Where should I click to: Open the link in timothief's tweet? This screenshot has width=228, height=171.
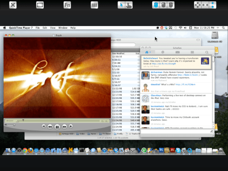[x=186, y=84]
